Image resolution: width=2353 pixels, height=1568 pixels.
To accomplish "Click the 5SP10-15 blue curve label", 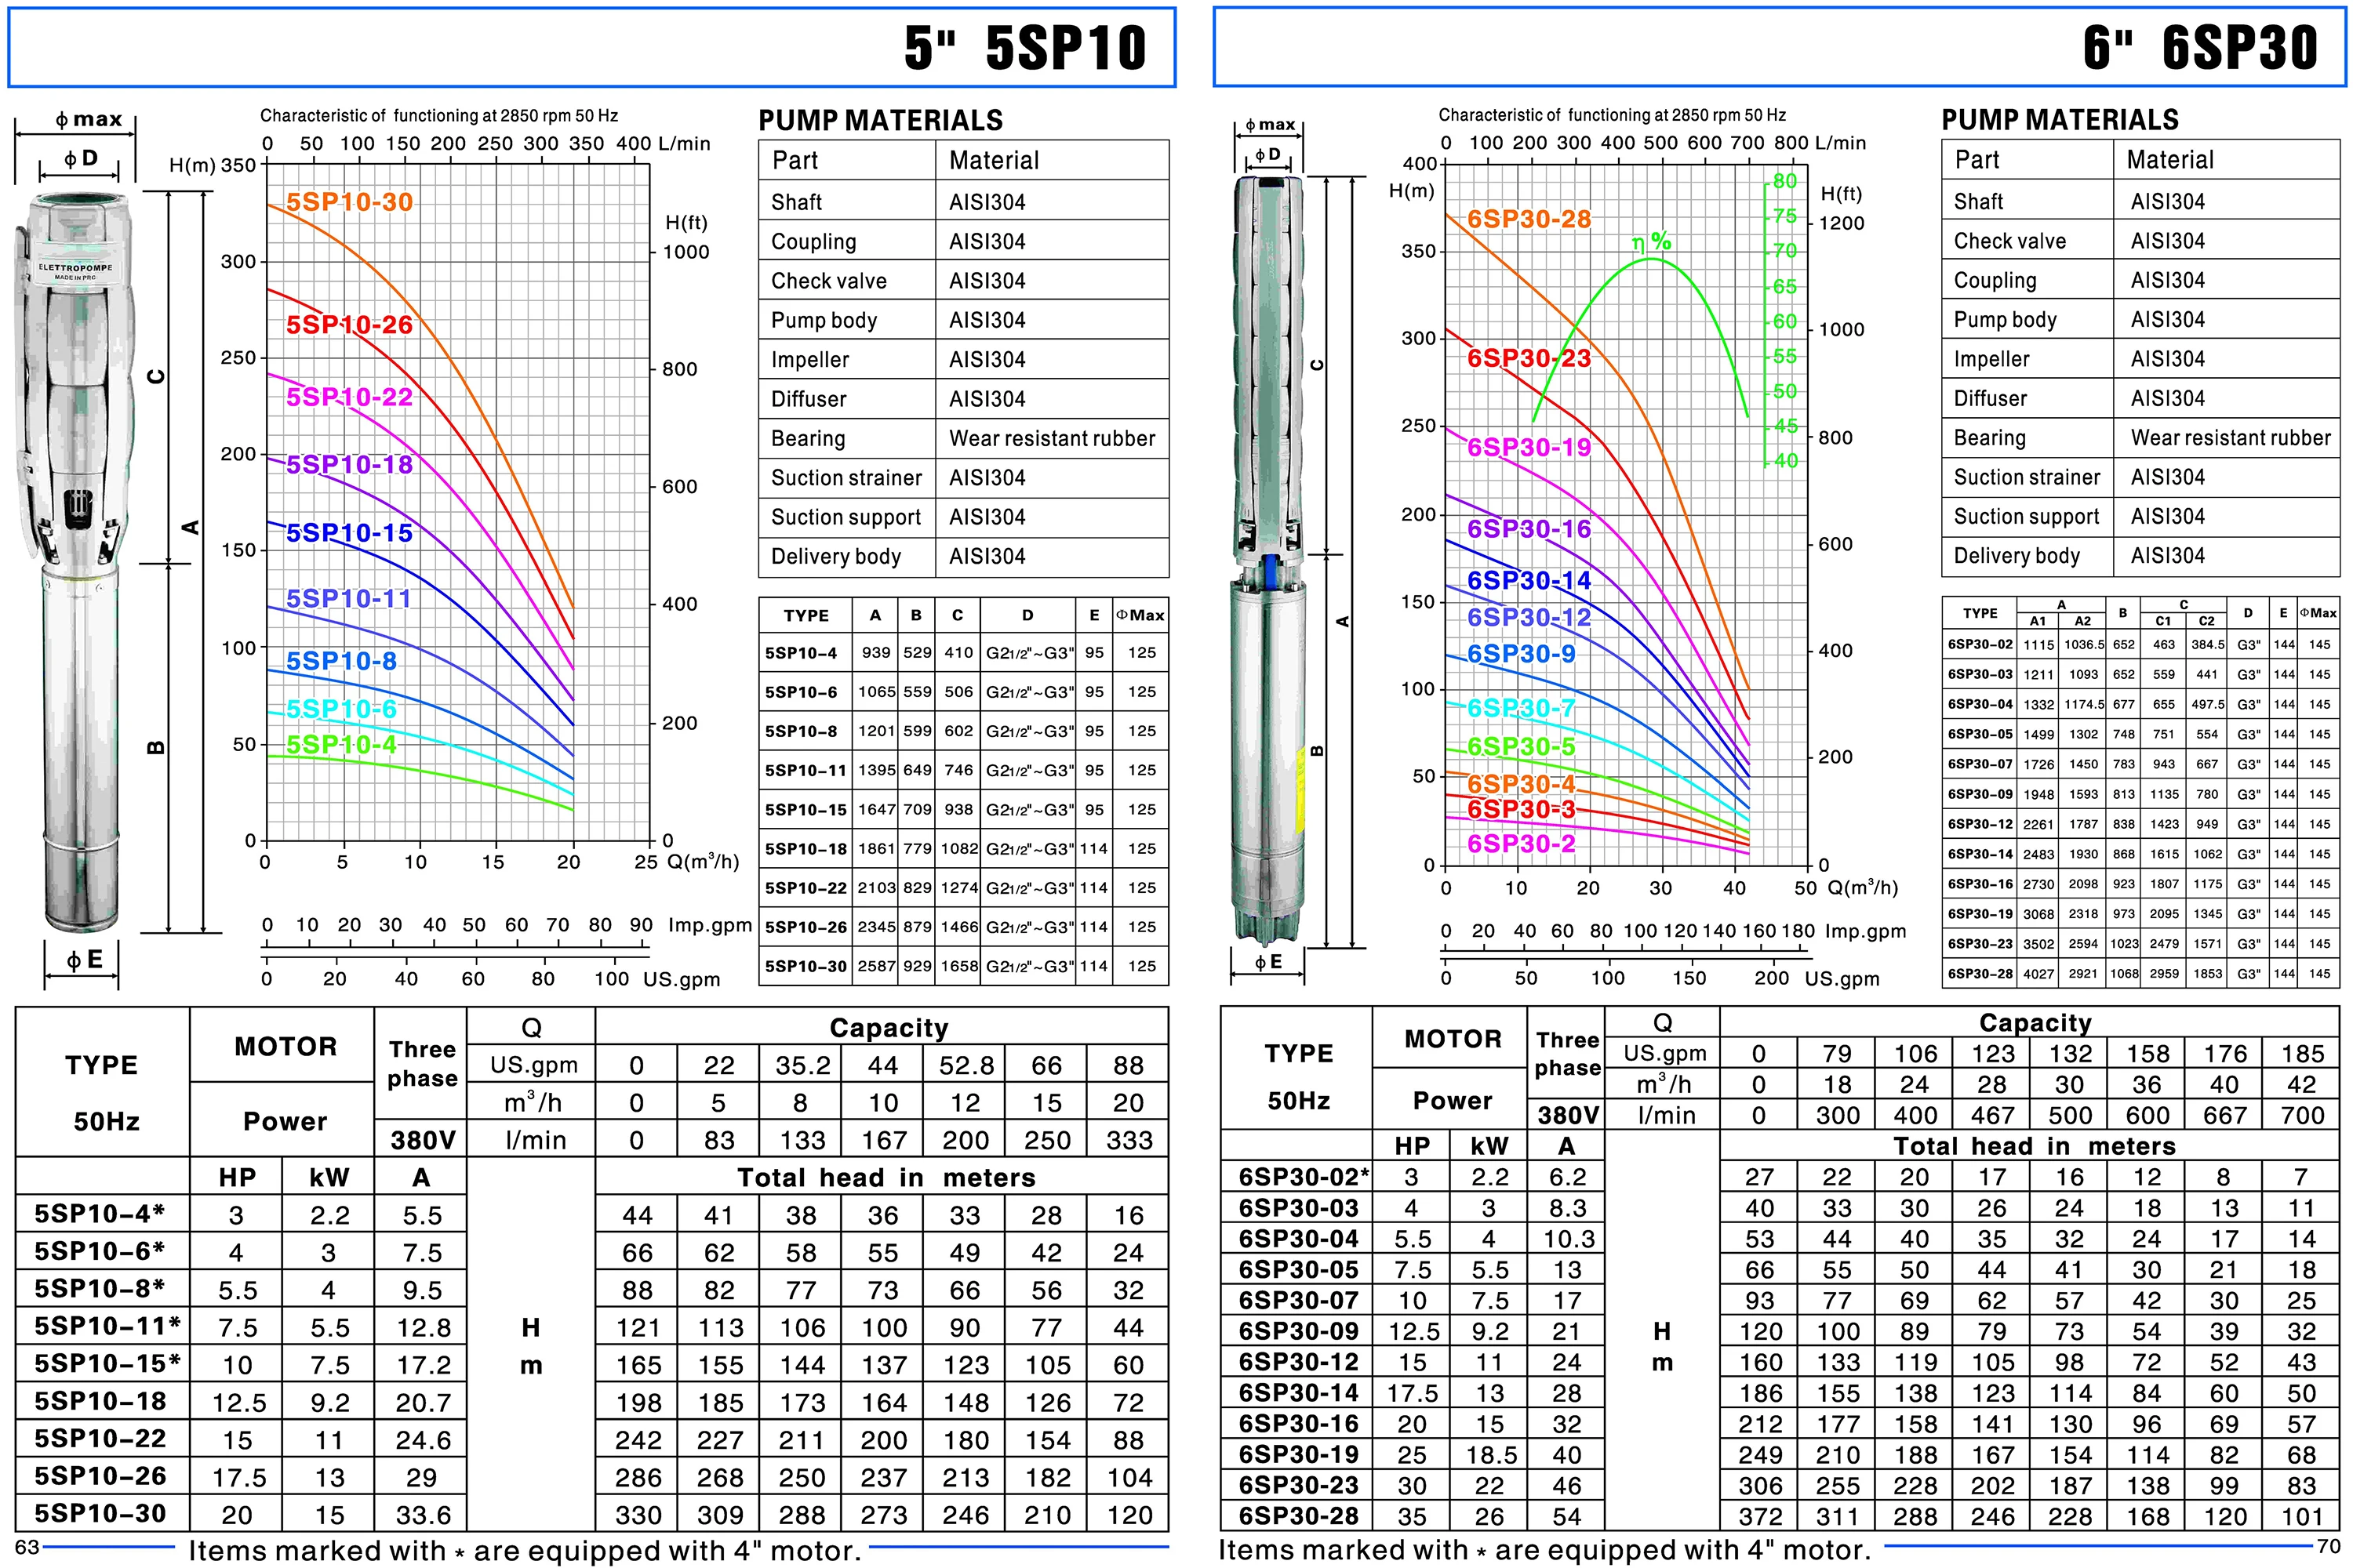I will coord(349,533).
